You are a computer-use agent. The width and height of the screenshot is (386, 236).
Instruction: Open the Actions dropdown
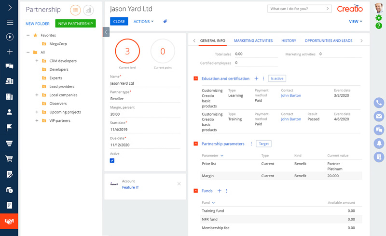click(143, 21)
